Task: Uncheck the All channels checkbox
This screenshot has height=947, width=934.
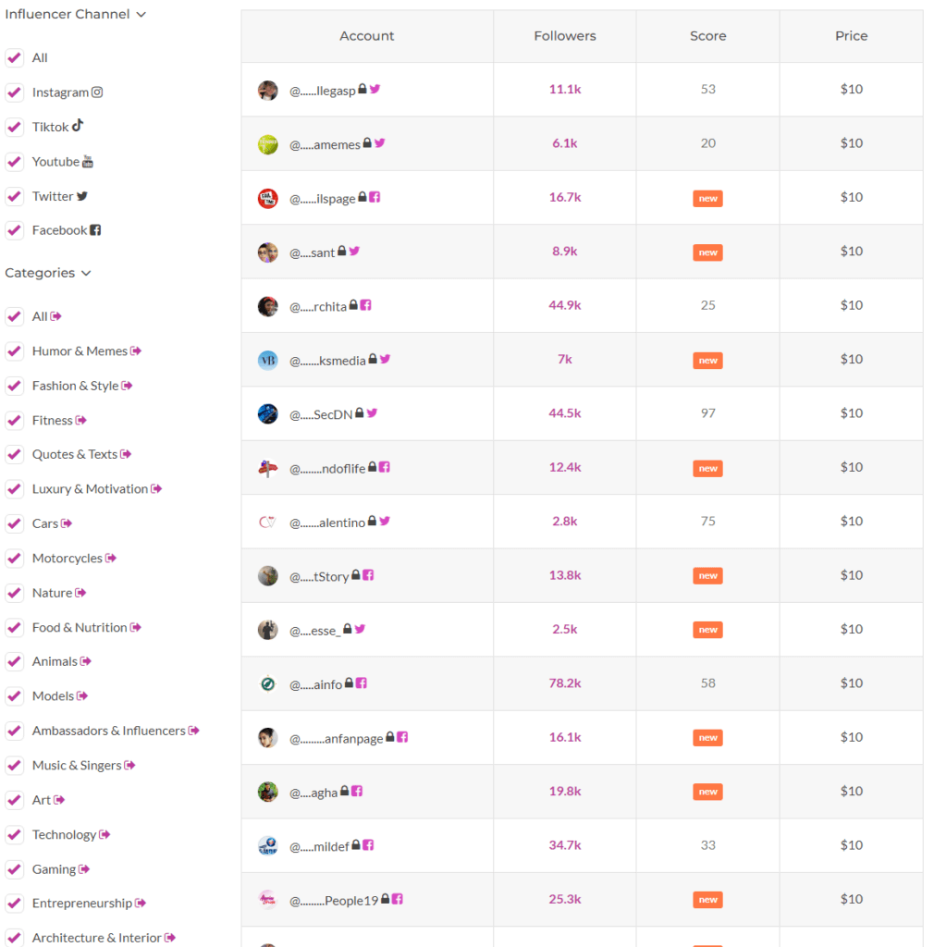Action: [x=14, y=57]
